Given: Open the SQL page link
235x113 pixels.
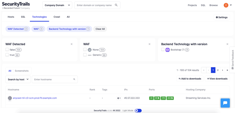Looking at the screenshot, I should click(203, 5).
